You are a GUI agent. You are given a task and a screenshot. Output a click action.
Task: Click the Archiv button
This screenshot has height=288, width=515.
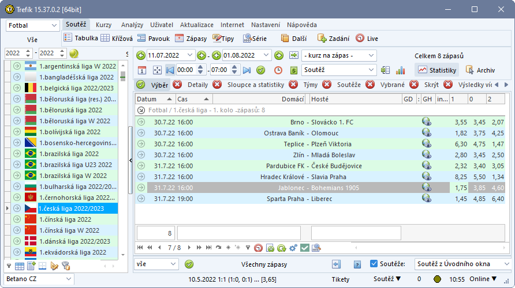(480, 70)
